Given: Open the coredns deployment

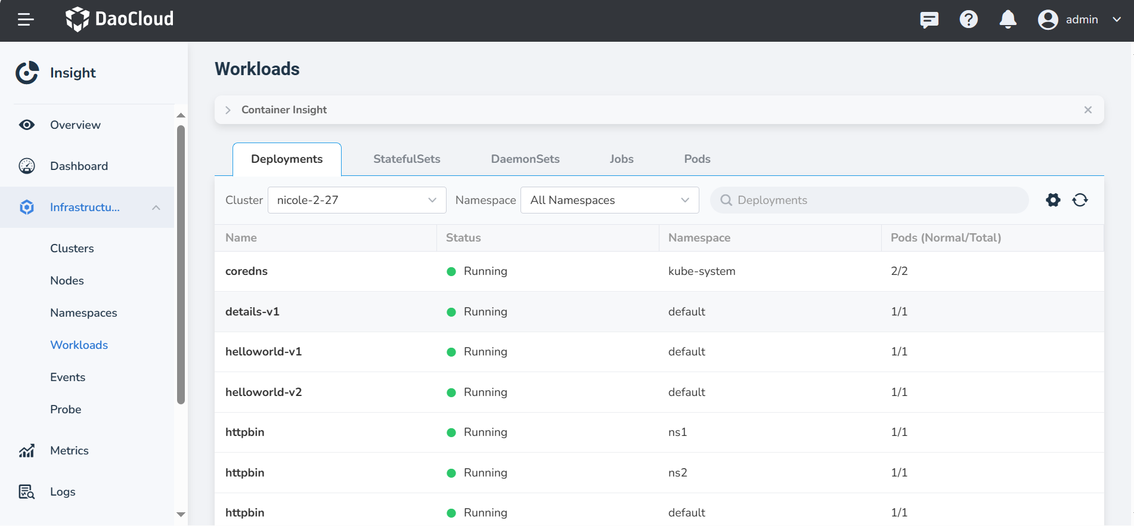Looking at the screenshot, I should pyautogui.click(x=246, y=271).
